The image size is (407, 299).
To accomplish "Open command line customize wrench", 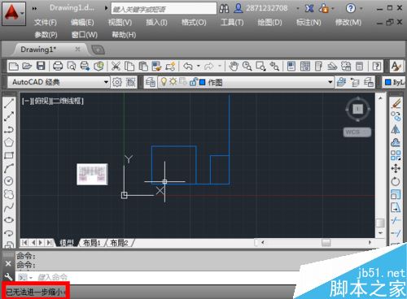I will coord(8,277).
